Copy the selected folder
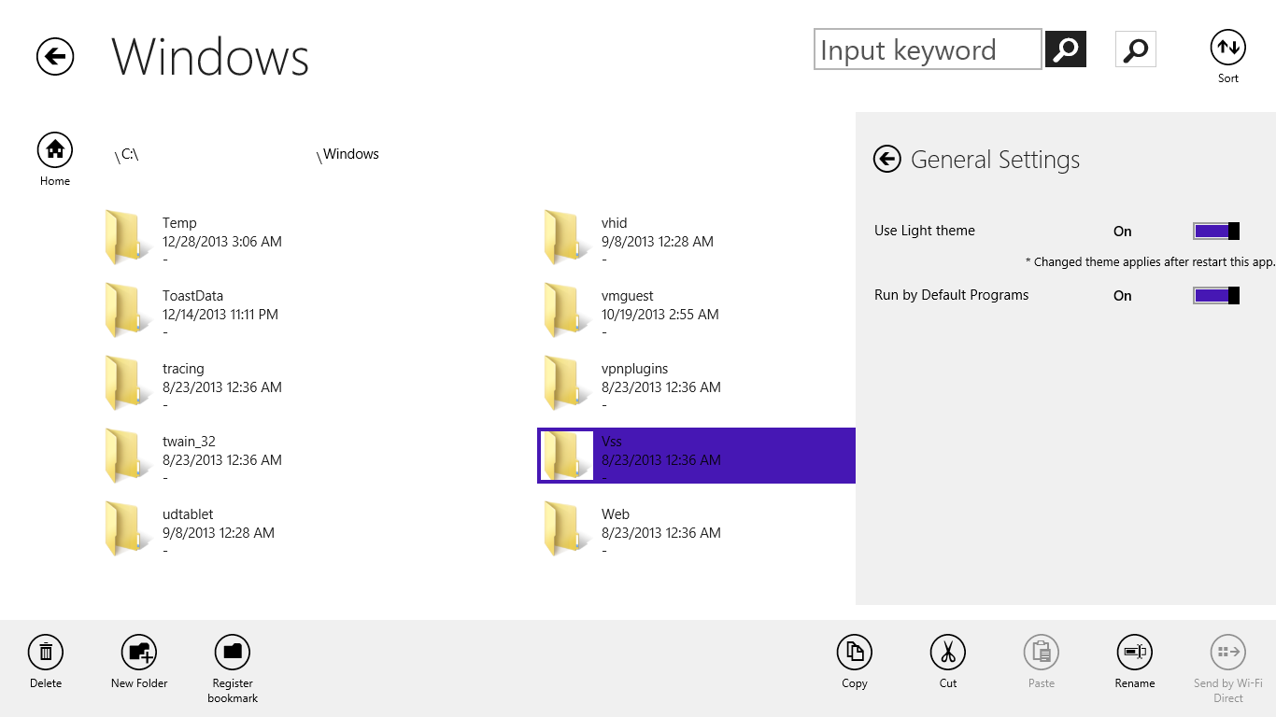 pos(855,652)
